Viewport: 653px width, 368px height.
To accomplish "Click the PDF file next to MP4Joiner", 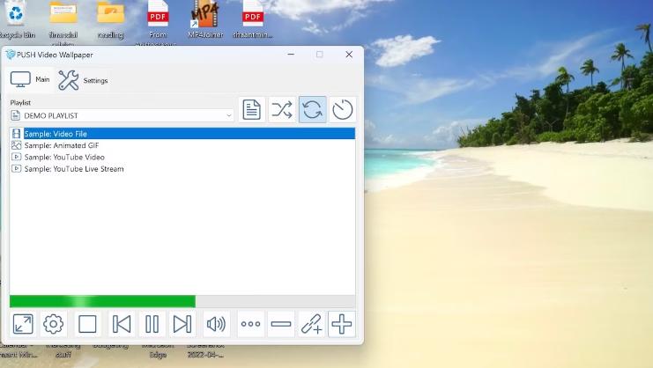I will click(253, 19).
